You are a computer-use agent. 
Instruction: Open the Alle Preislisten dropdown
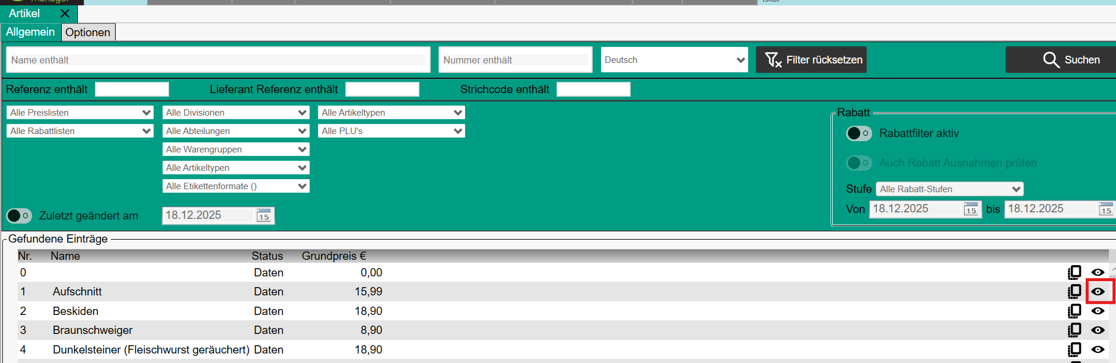point(80,113)
